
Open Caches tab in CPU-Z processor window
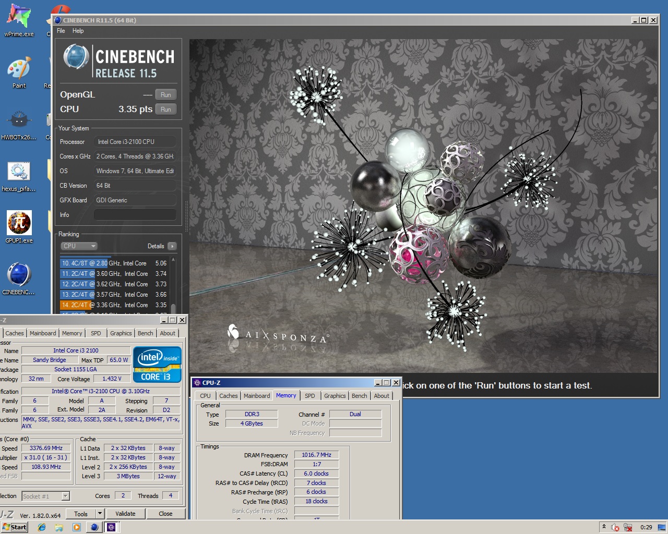(x=15, y=333)
